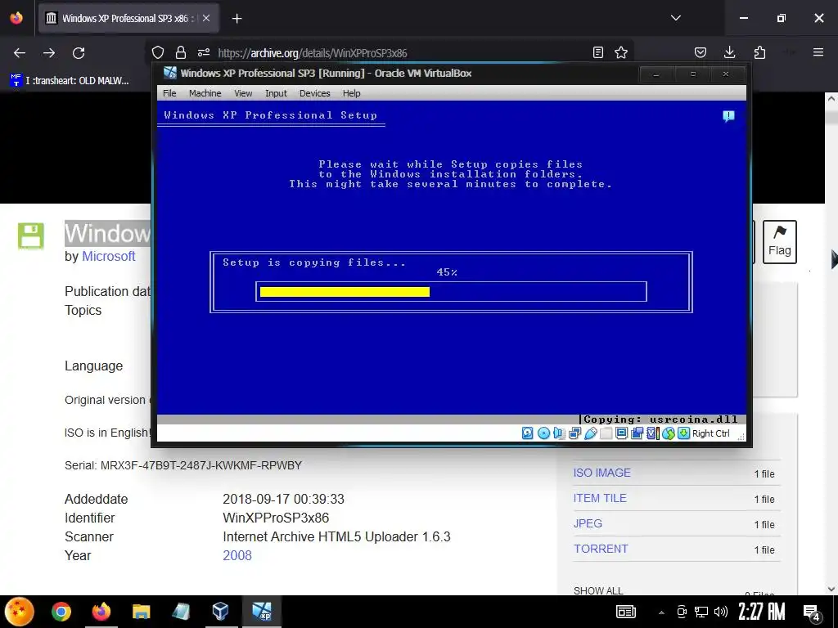Click the site permissions icon in address bar
Image resolution: width=838 pixels, height=628 pixels.
204,52
